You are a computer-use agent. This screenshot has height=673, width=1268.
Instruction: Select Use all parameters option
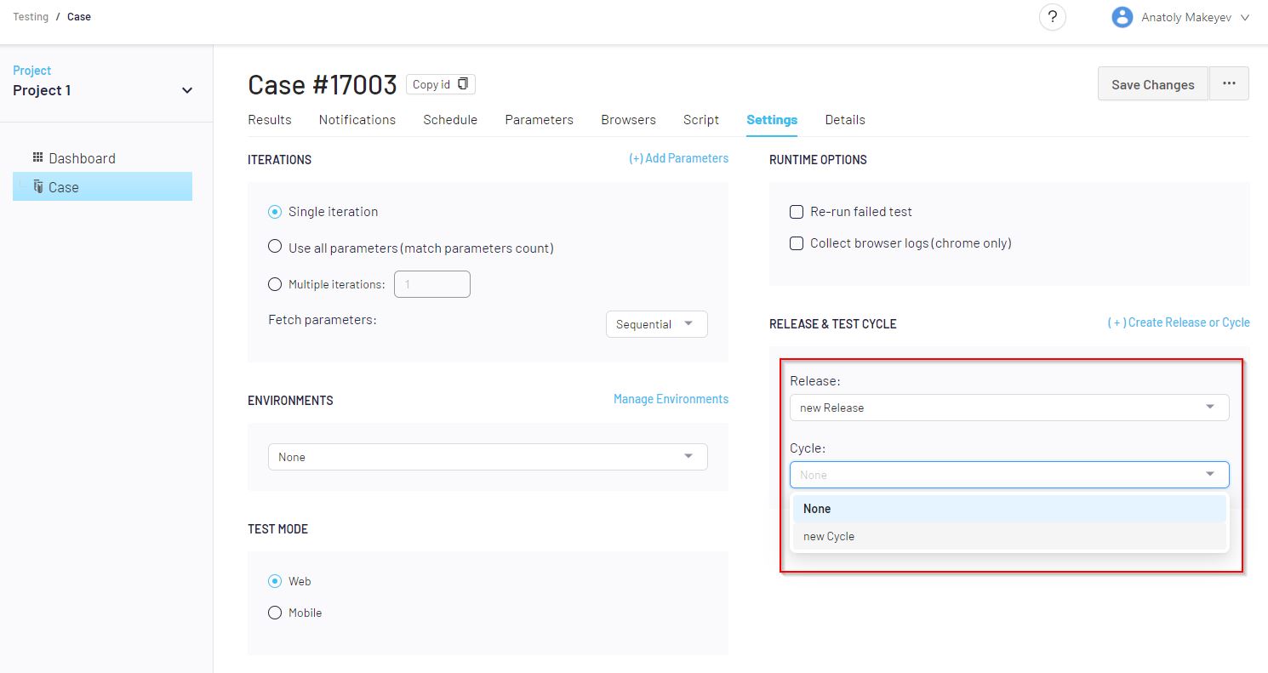click(275, 247)
